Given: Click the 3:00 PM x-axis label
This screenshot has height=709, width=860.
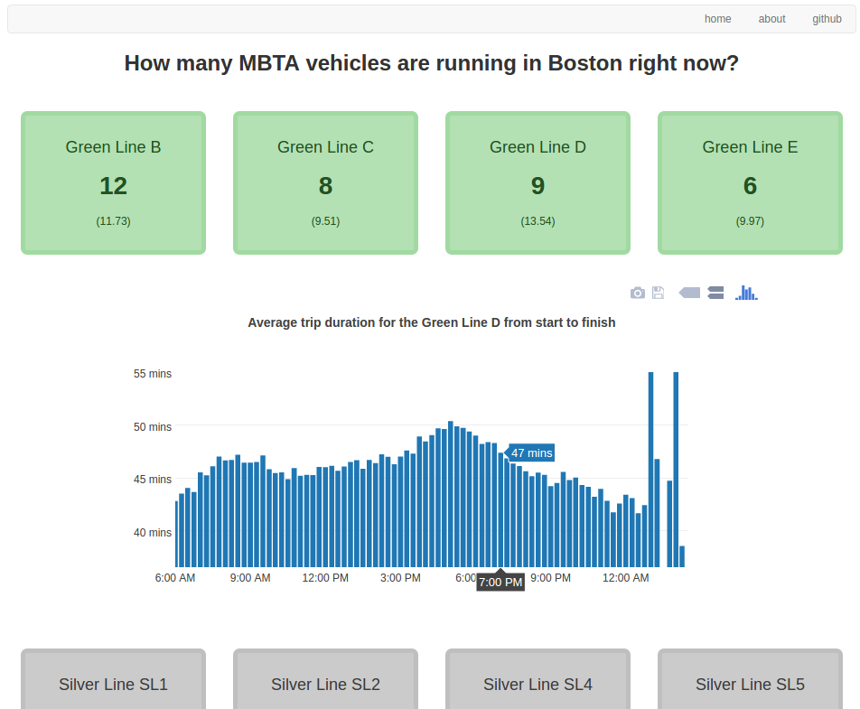Looking at the screenshot, I should click(x=400, y=578).
